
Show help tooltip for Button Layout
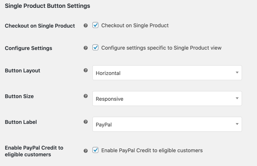click(x=86, y=70)
